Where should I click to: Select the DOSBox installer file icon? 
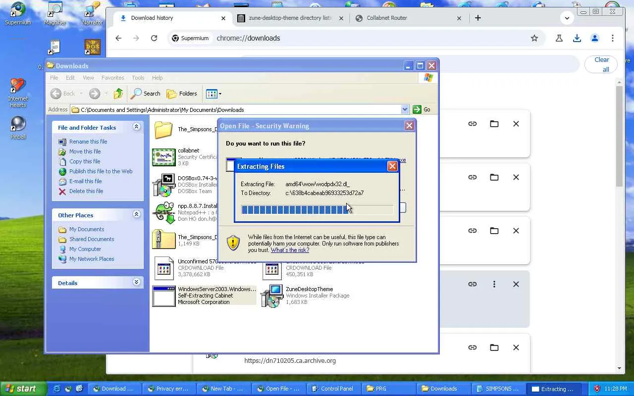[x=164, y=185]
